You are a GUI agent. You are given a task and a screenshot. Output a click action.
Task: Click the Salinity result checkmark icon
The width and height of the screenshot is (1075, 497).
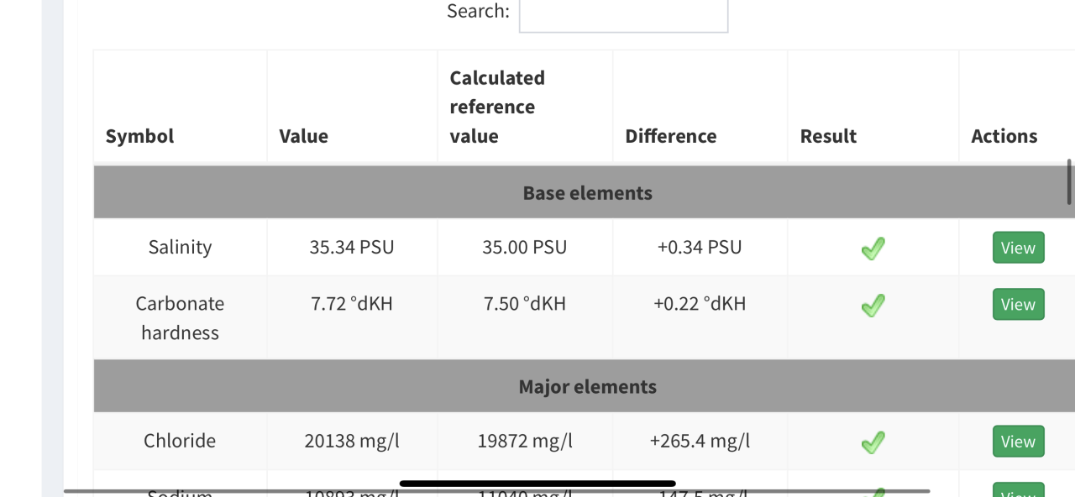point(873,248)
